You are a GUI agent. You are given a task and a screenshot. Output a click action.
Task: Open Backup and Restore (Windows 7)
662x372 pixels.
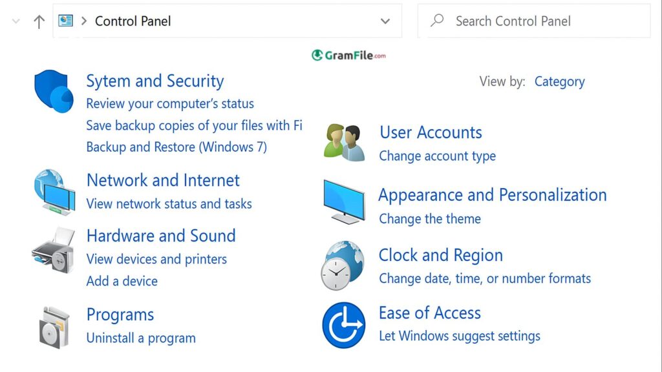click(x=176, y=147)
